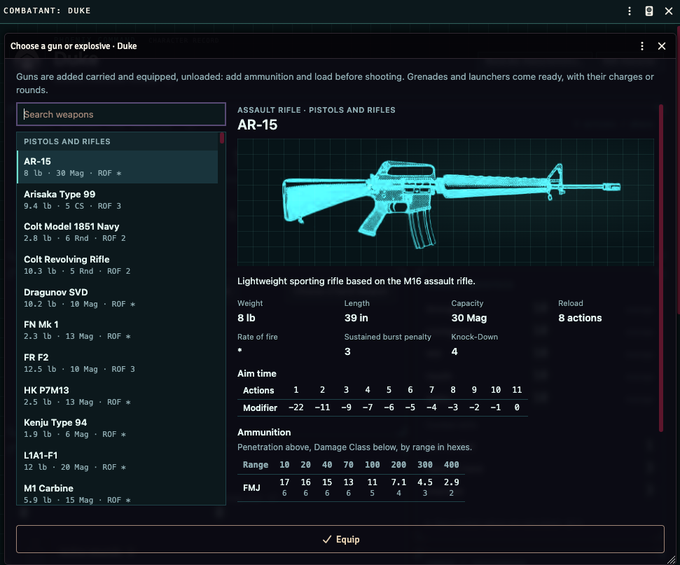Click the 30 Mag capacity value
Image resolution: width=680 pixels, height=565 pixels.
(469, 318)
